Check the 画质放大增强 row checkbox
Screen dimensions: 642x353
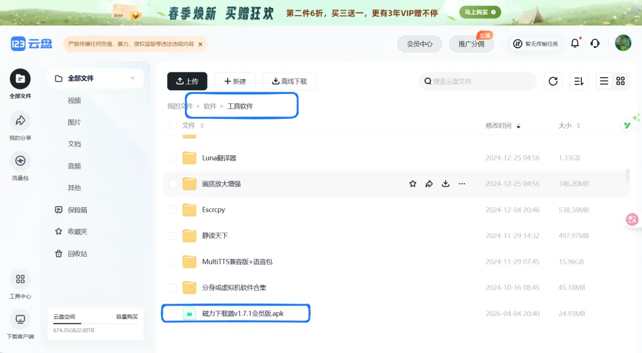(x=173, y=184)
